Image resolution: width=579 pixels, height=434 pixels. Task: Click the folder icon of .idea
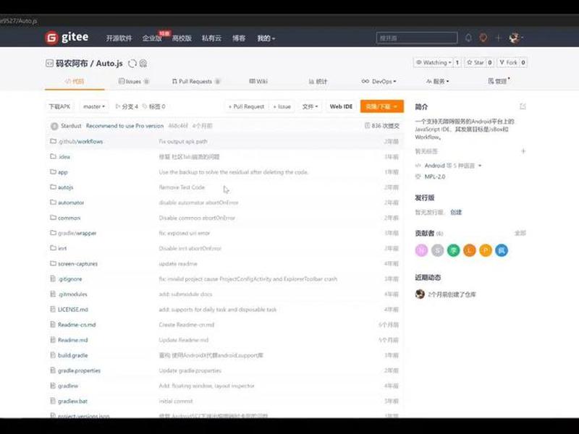tap(53, 156)
